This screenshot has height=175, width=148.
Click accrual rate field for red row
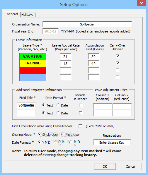click(x=65, y=71)
